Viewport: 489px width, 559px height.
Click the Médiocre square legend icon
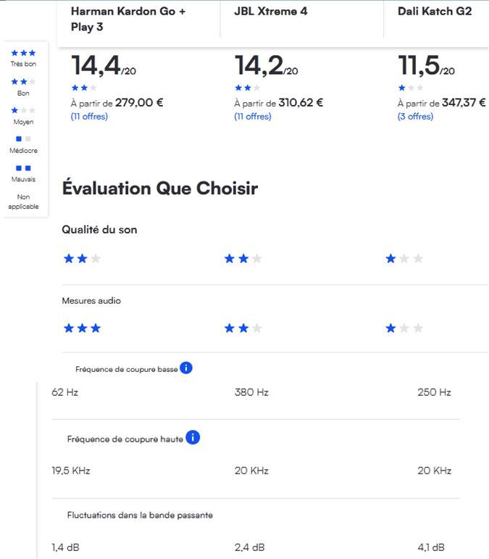point(23,139)
